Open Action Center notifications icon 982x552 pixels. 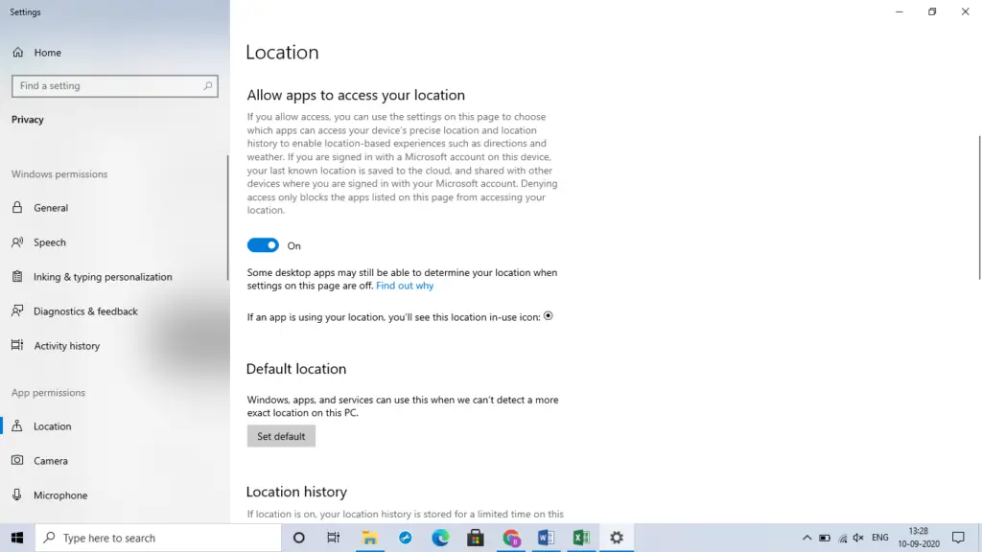pyautogui.click(x=958, y=538)
